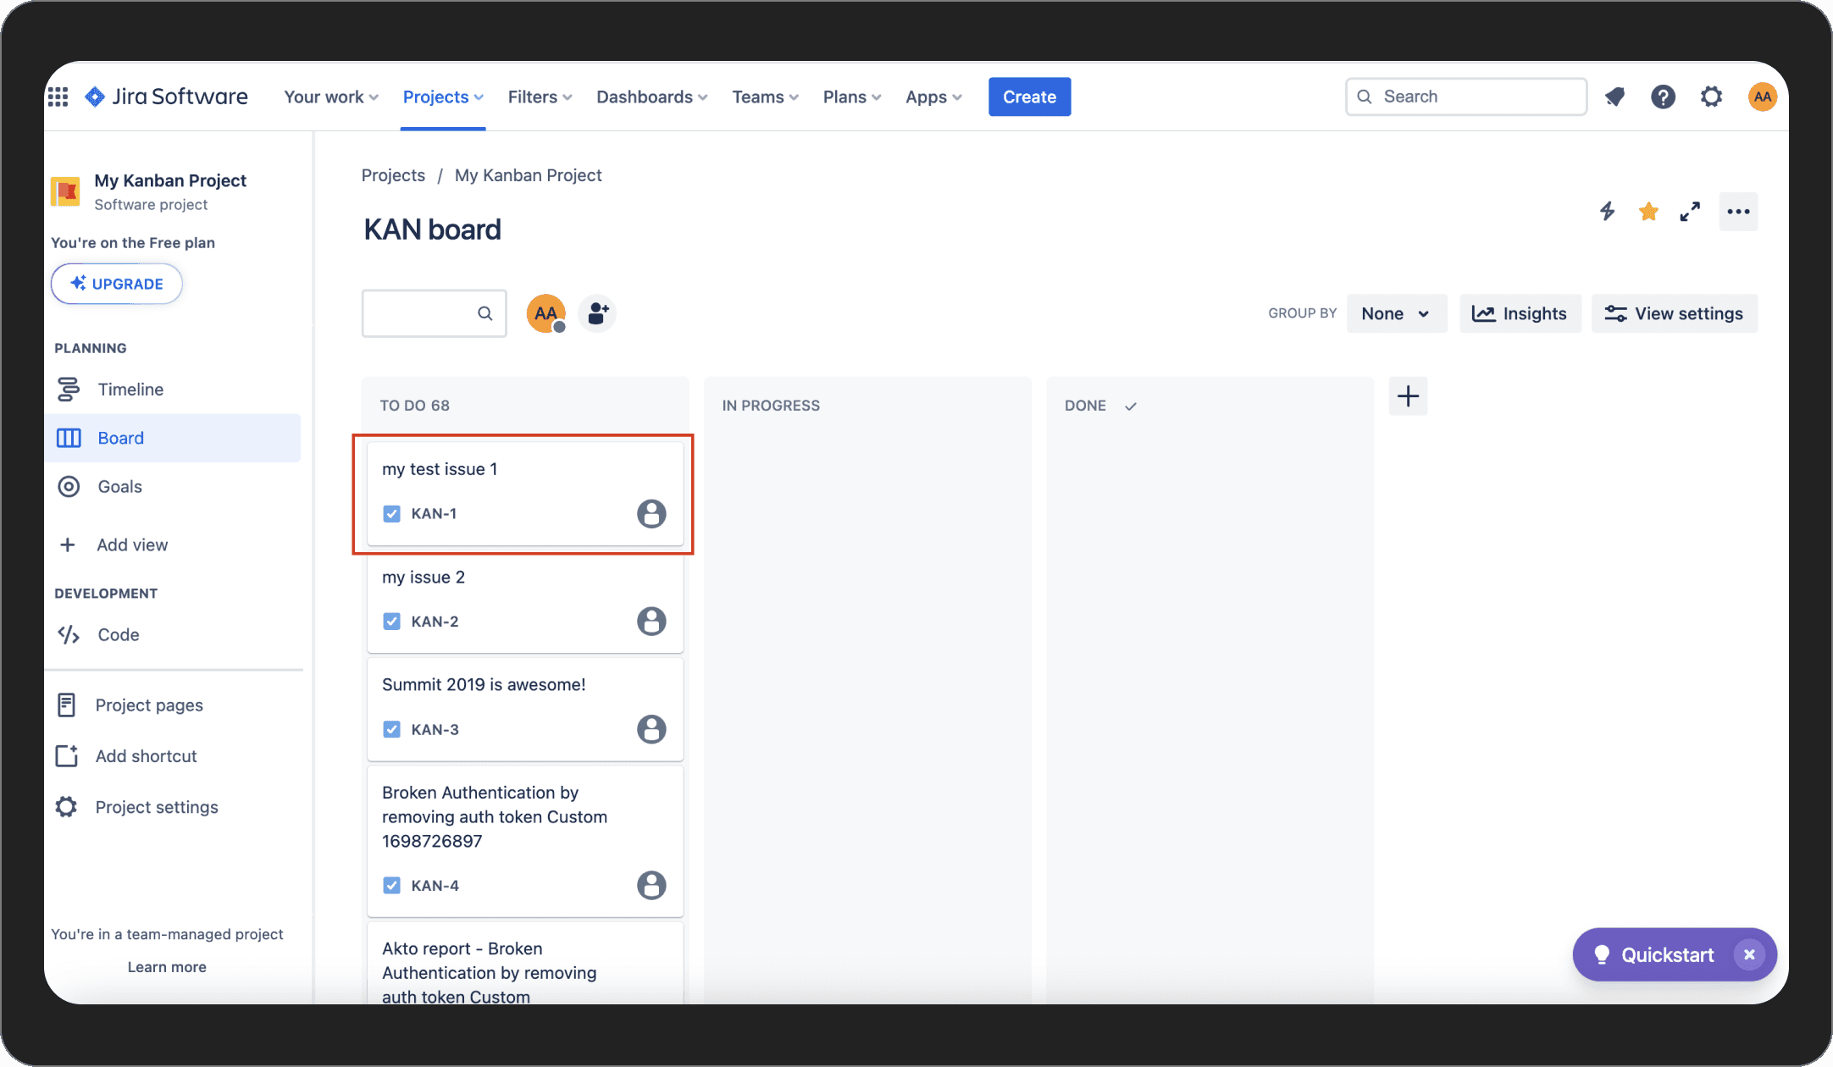
Task: Open the 'my test issue 1' card
Action: 525,494
